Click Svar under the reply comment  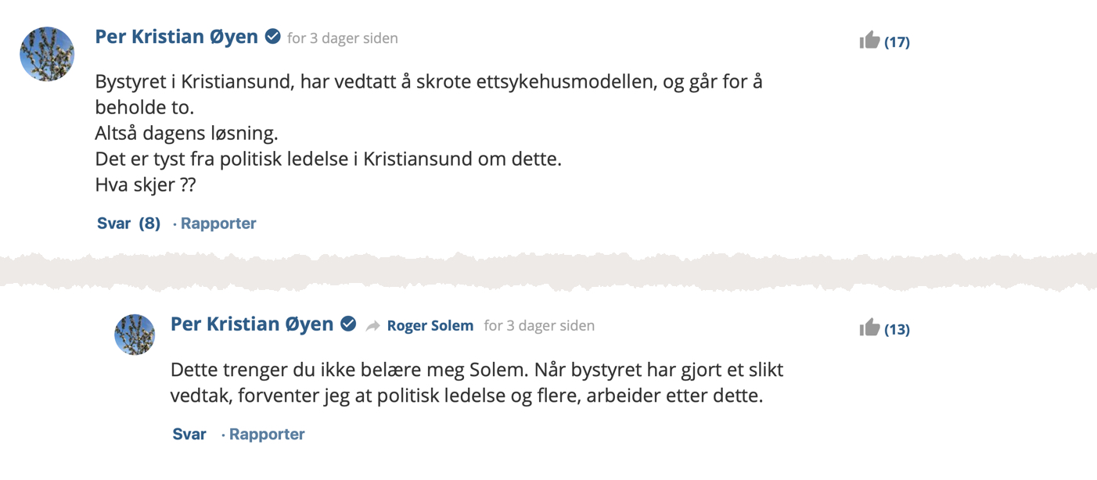click(189, 435)
